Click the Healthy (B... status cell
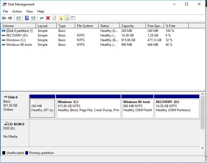Viewport: 207px width, 163px height. [x=109, y=40]
